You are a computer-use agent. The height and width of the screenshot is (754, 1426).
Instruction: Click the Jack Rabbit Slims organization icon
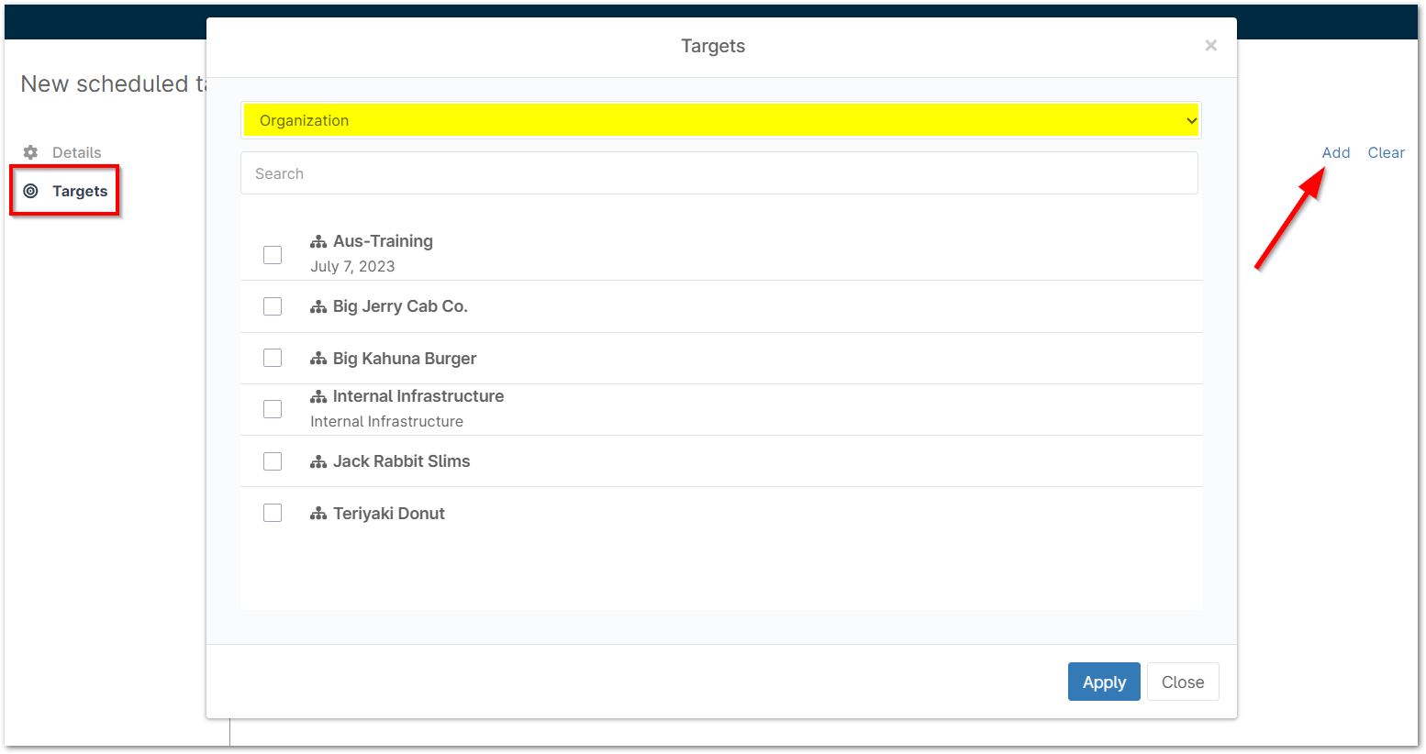(318, 462)
